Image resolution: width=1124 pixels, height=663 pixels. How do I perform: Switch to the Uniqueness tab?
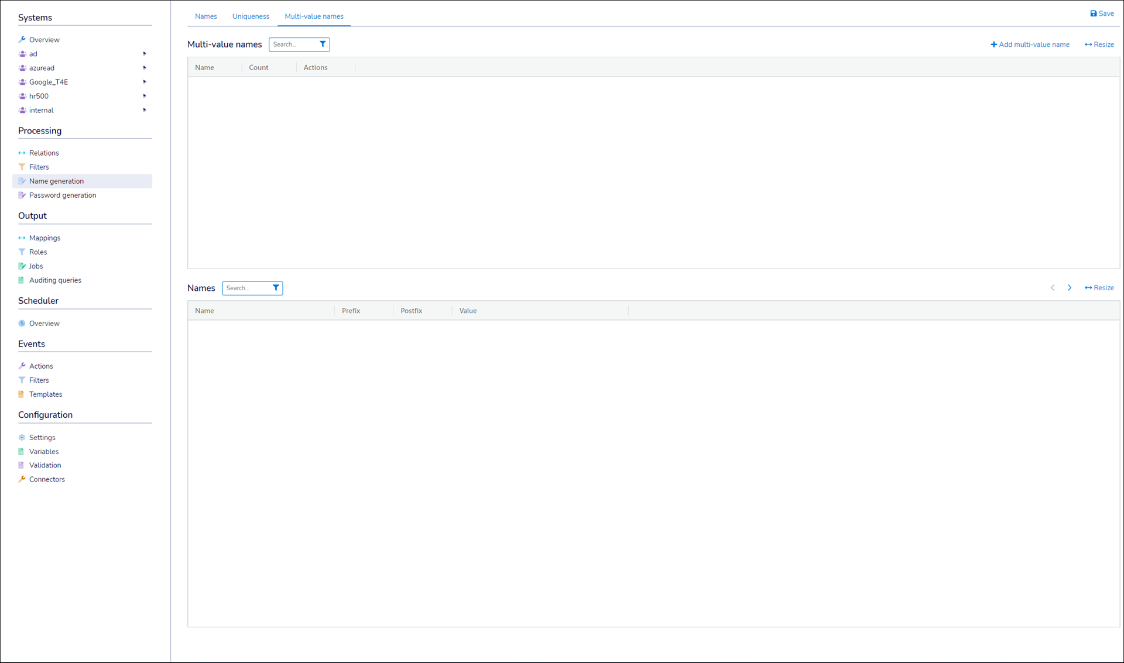(x=251, y=16)
